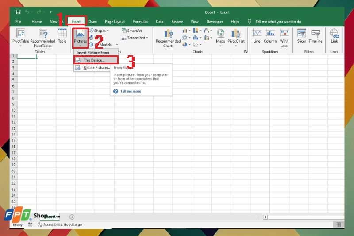Switch to the Review tab

pyautogui.click(x=177, y=21)
